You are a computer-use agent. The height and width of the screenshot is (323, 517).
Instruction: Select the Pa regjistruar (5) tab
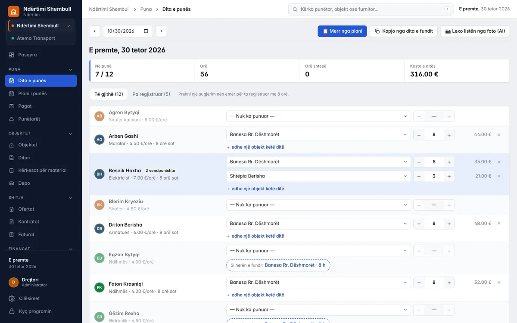point(151,94)
